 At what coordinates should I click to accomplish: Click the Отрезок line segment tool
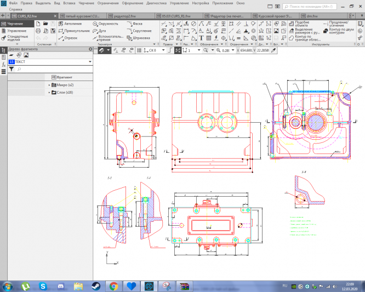(69, 38)
